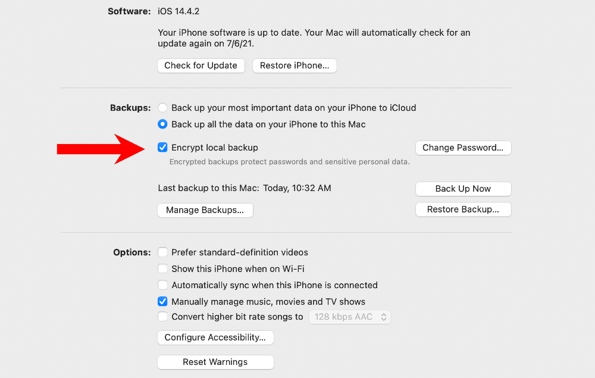Tick Automatically sync when this iPhone is connected

162,285
